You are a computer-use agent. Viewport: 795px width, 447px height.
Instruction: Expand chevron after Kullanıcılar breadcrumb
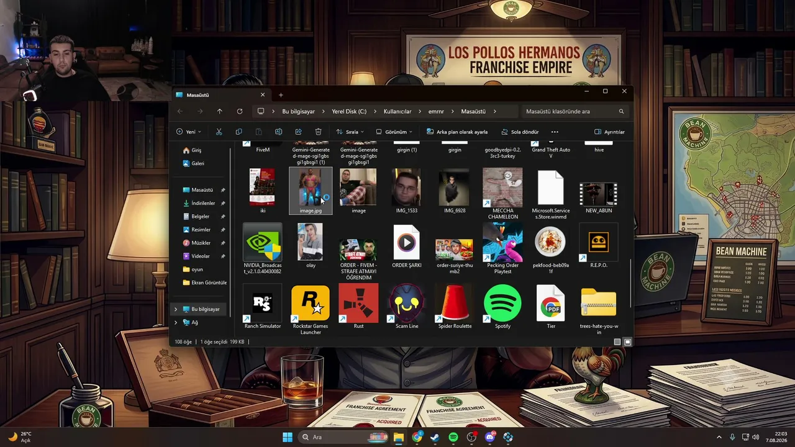(x=420, y=112)
